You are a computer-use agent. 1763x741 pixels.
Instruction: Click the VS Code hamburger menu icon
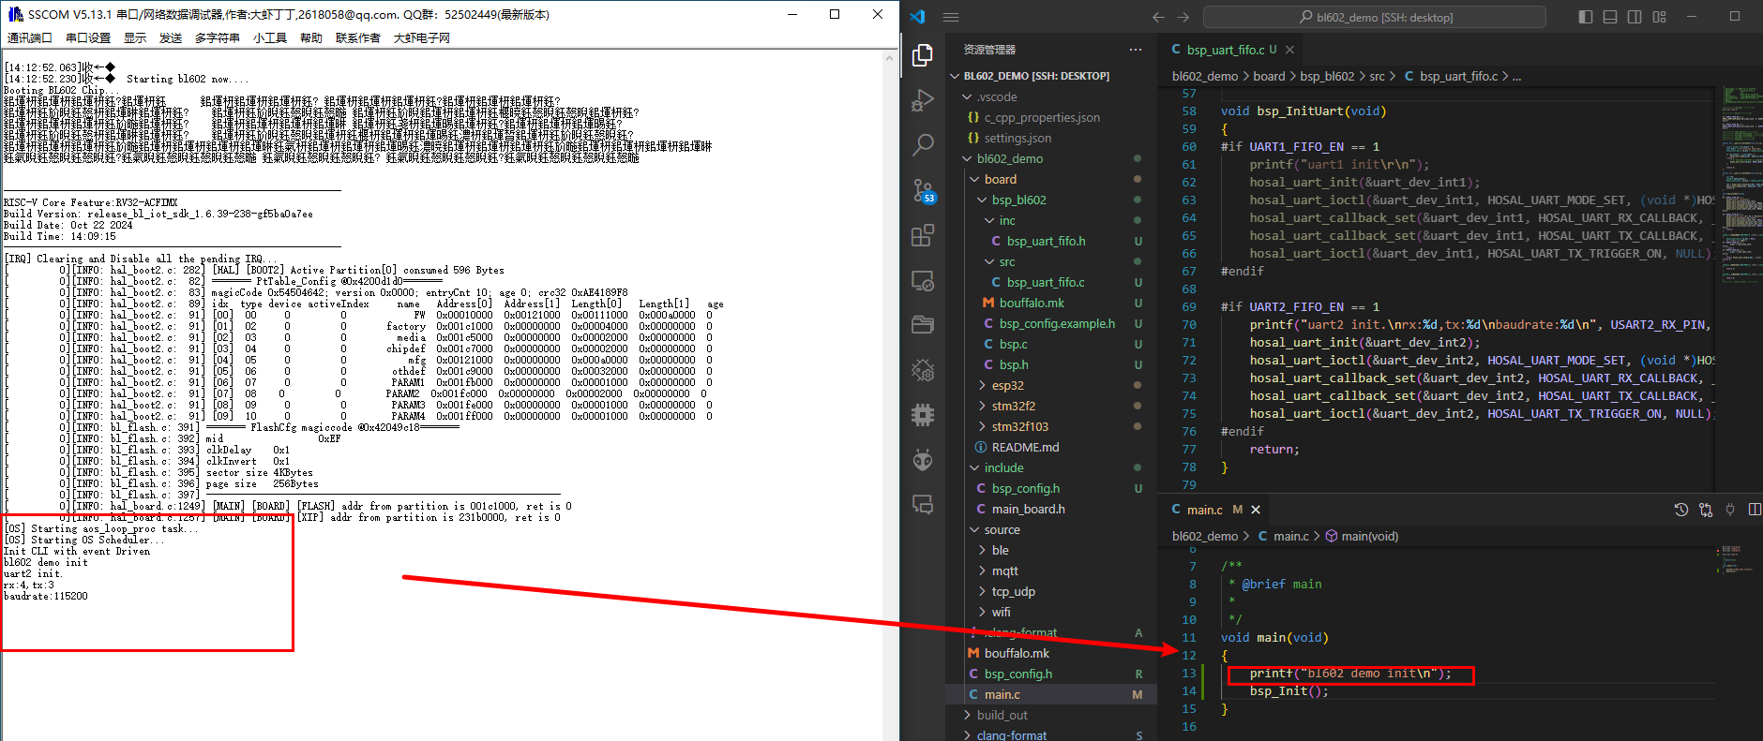pyautogui.click(x=951, y=17)
